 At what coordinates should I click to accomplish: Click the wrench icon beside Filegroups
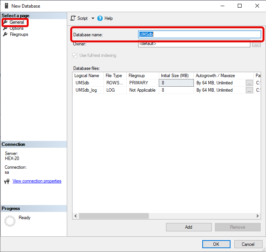(5, 34)
